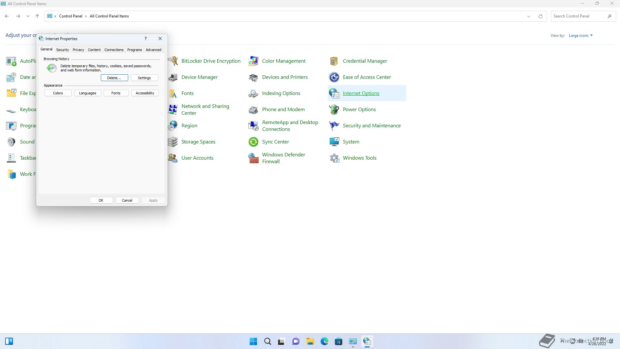Screen dimensions: 620x349
Task: Click the Phone and Modem icon
Action: (x=253, y=109)
